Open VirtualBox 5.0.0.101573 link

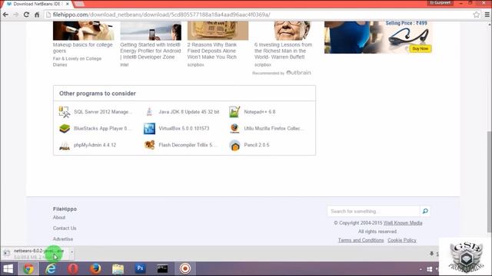(184, 128)
